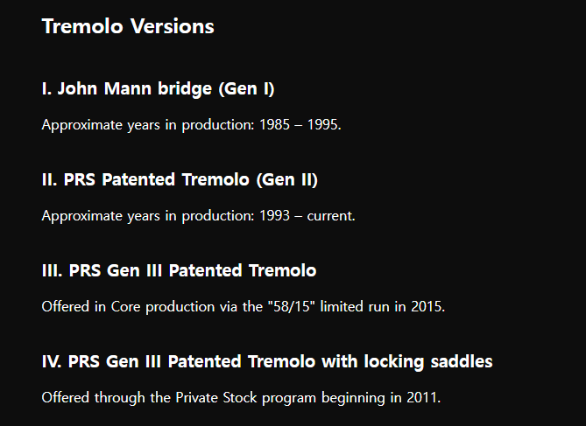
Task: Click the year 2011 in the last line
Action: (424, 398)
